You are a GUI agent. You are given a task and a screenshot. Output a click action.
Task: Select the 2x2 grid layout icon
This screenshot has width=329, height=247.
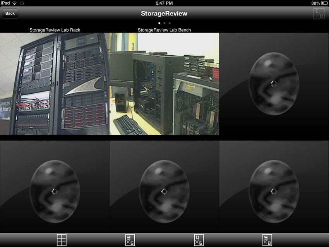coord(62,240)
